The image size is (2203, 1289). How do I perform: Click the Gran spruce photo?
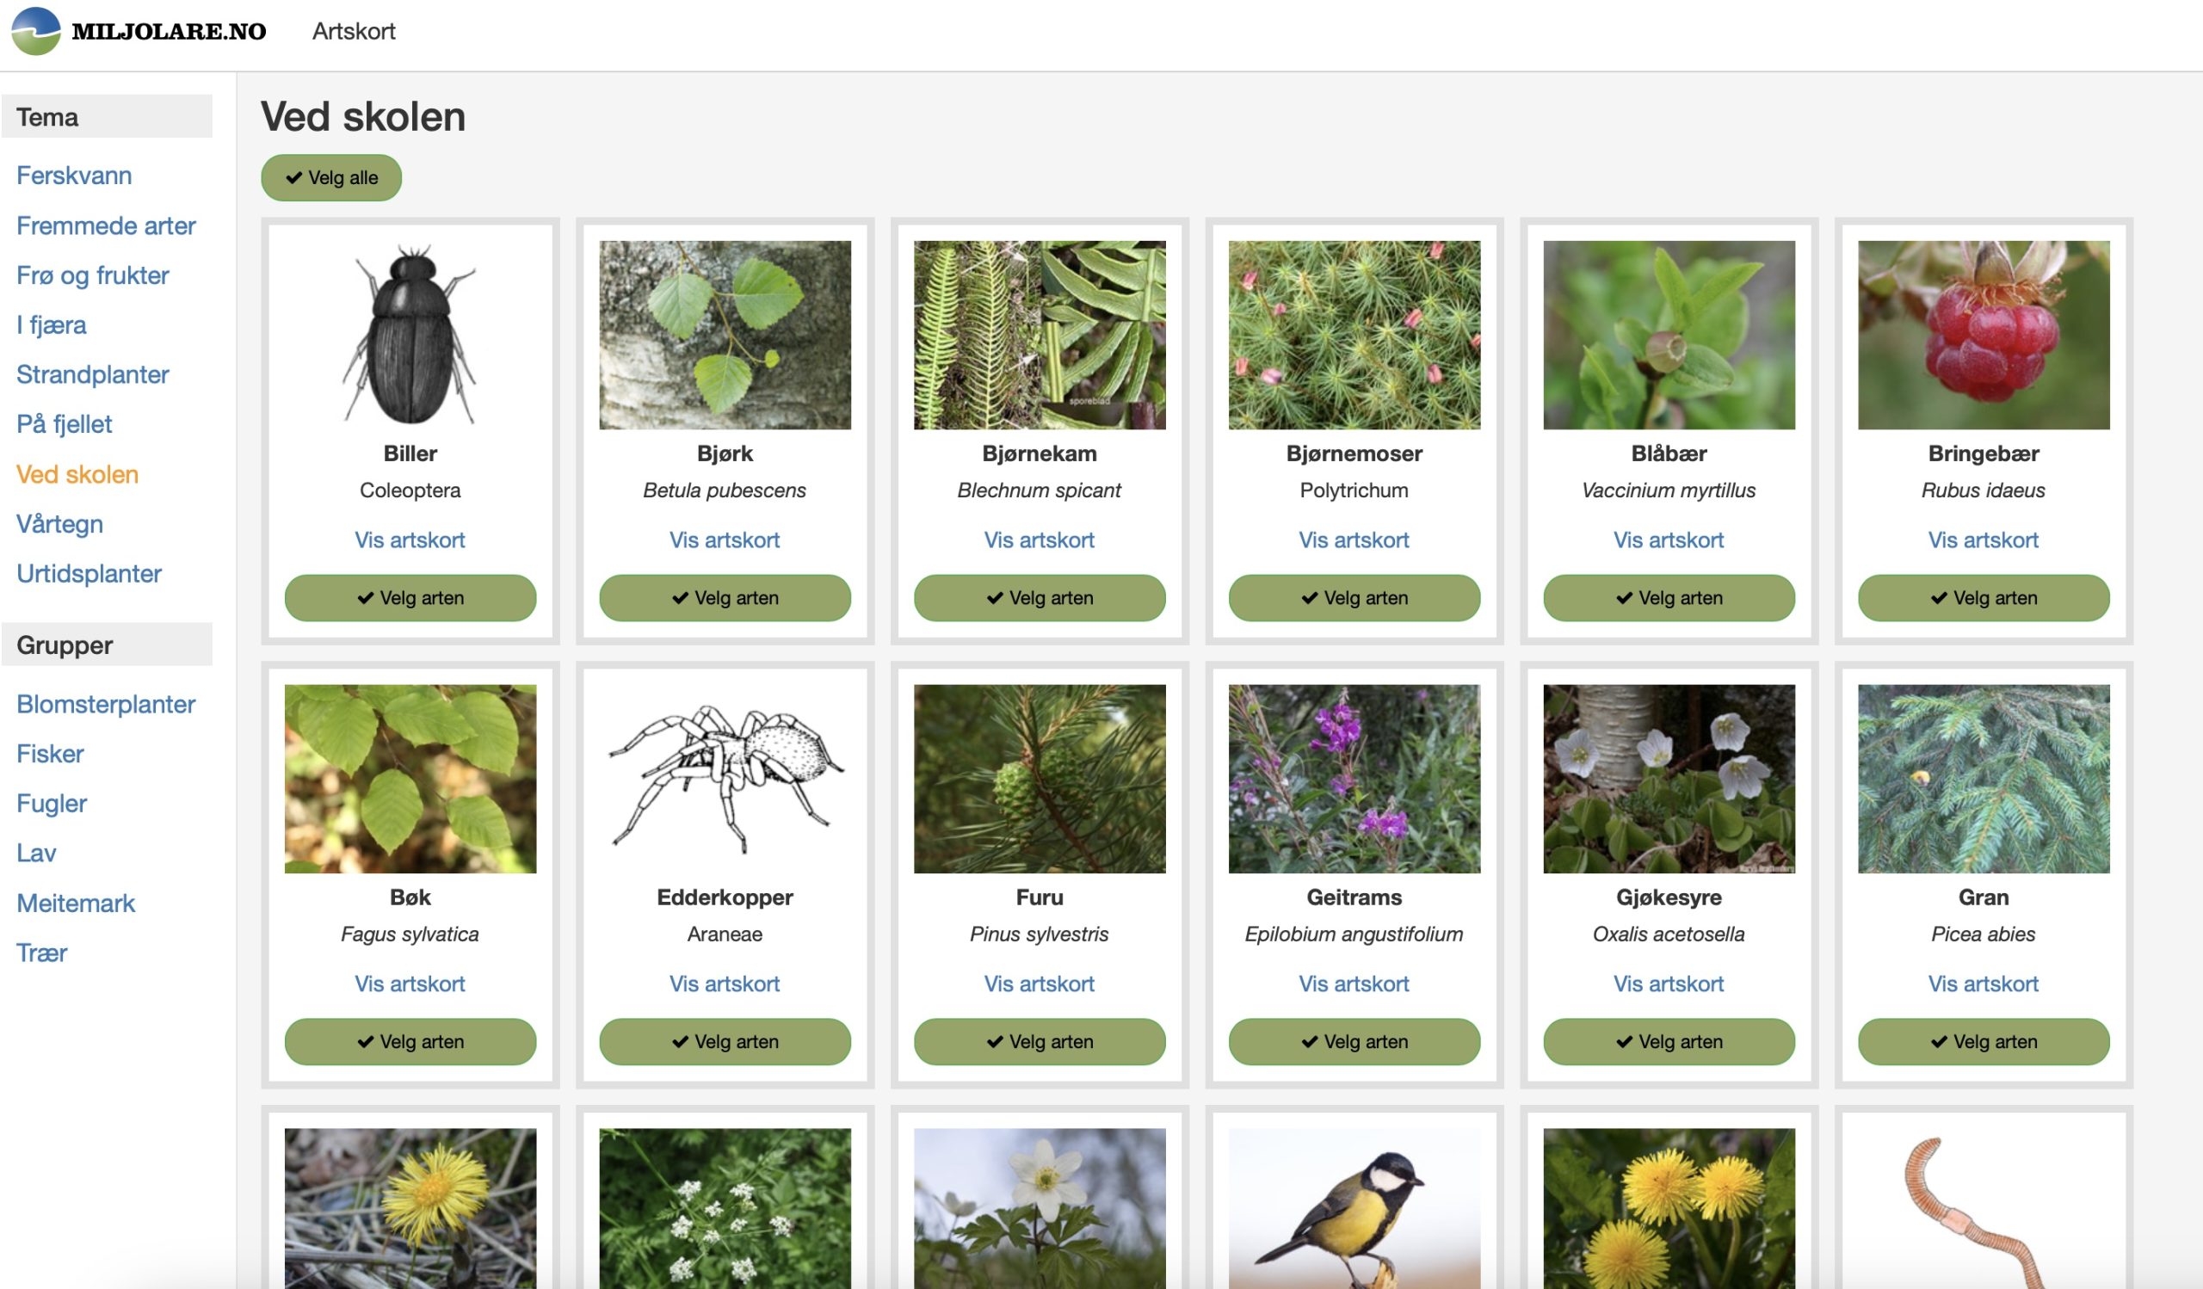(1984, 780)
